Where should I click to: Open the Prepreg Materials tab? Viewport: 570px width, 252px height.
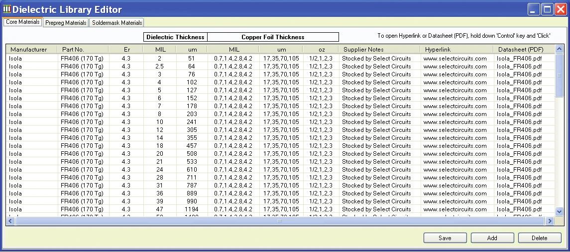pos(66,22)
